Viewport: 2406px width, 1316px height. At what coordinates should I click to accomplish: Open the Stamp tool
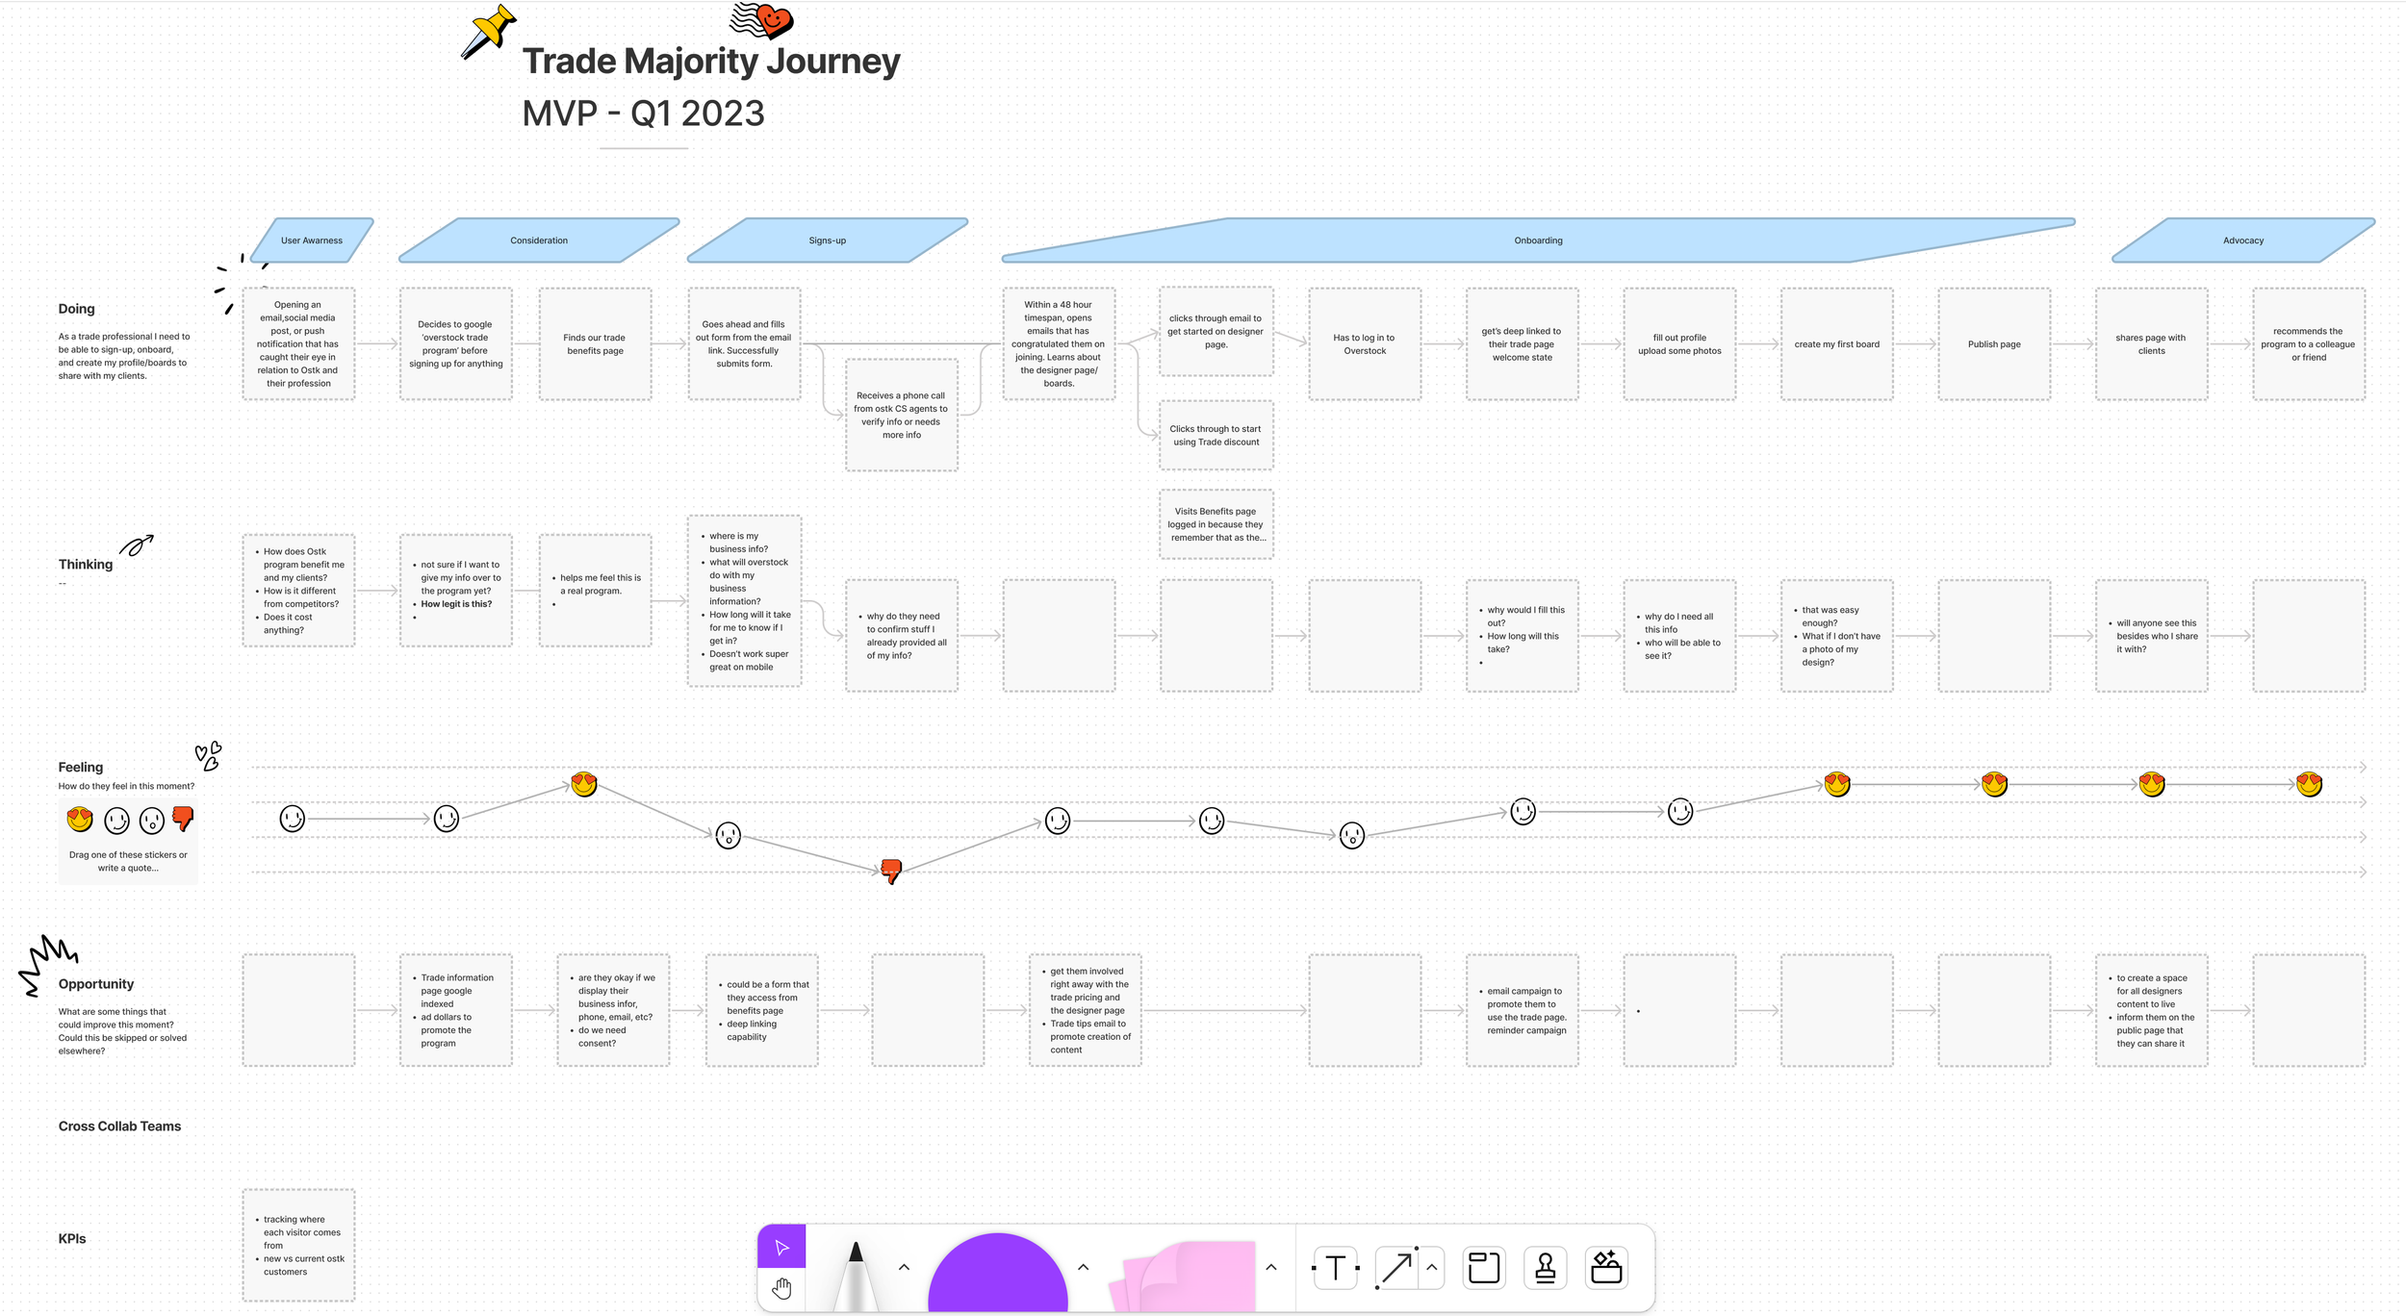1545,1268
